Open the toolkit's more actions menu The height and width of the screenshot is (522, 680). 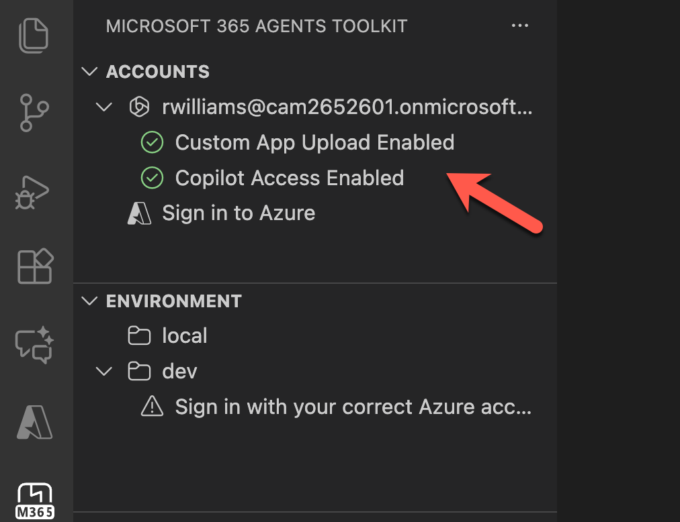[x=519, y=26]
